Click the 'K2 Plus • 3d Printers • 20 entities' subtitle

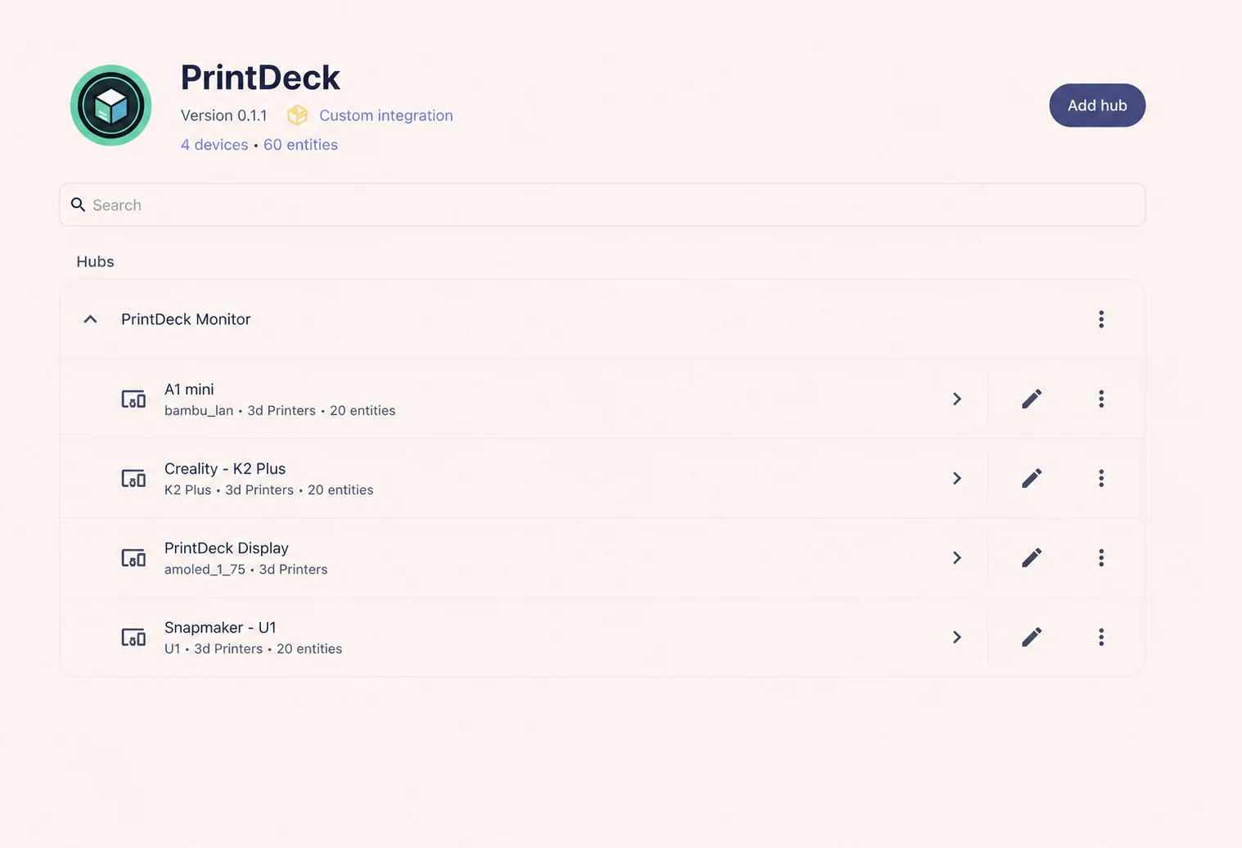coord(269,490)
